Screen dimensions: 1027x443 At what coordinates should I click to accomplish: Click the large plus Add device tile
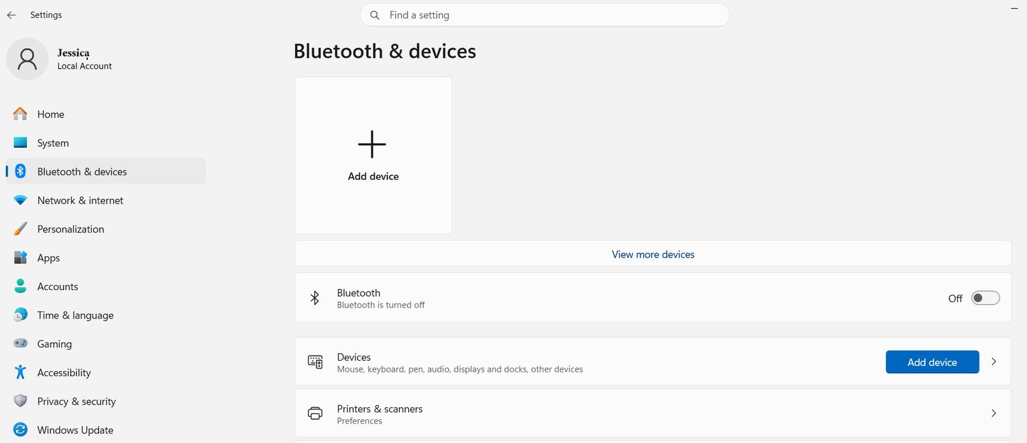373,155
